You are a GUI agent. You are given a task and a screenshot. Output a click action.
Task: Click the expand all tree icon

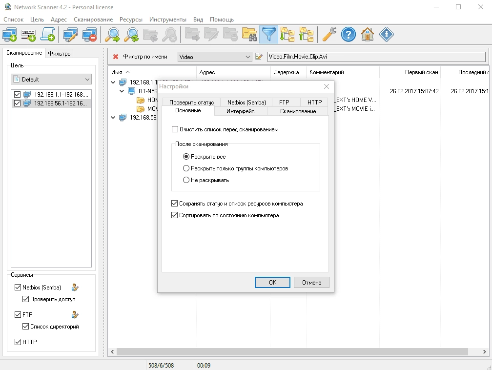pos(287,35)
